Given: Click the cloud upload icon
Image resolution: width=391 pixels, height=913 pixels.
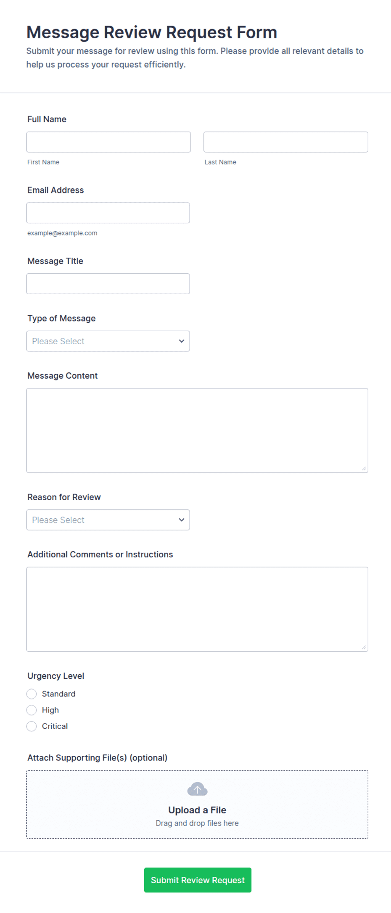Looking at the screenshot, I should pyautogui.click(x=197, y=789).
